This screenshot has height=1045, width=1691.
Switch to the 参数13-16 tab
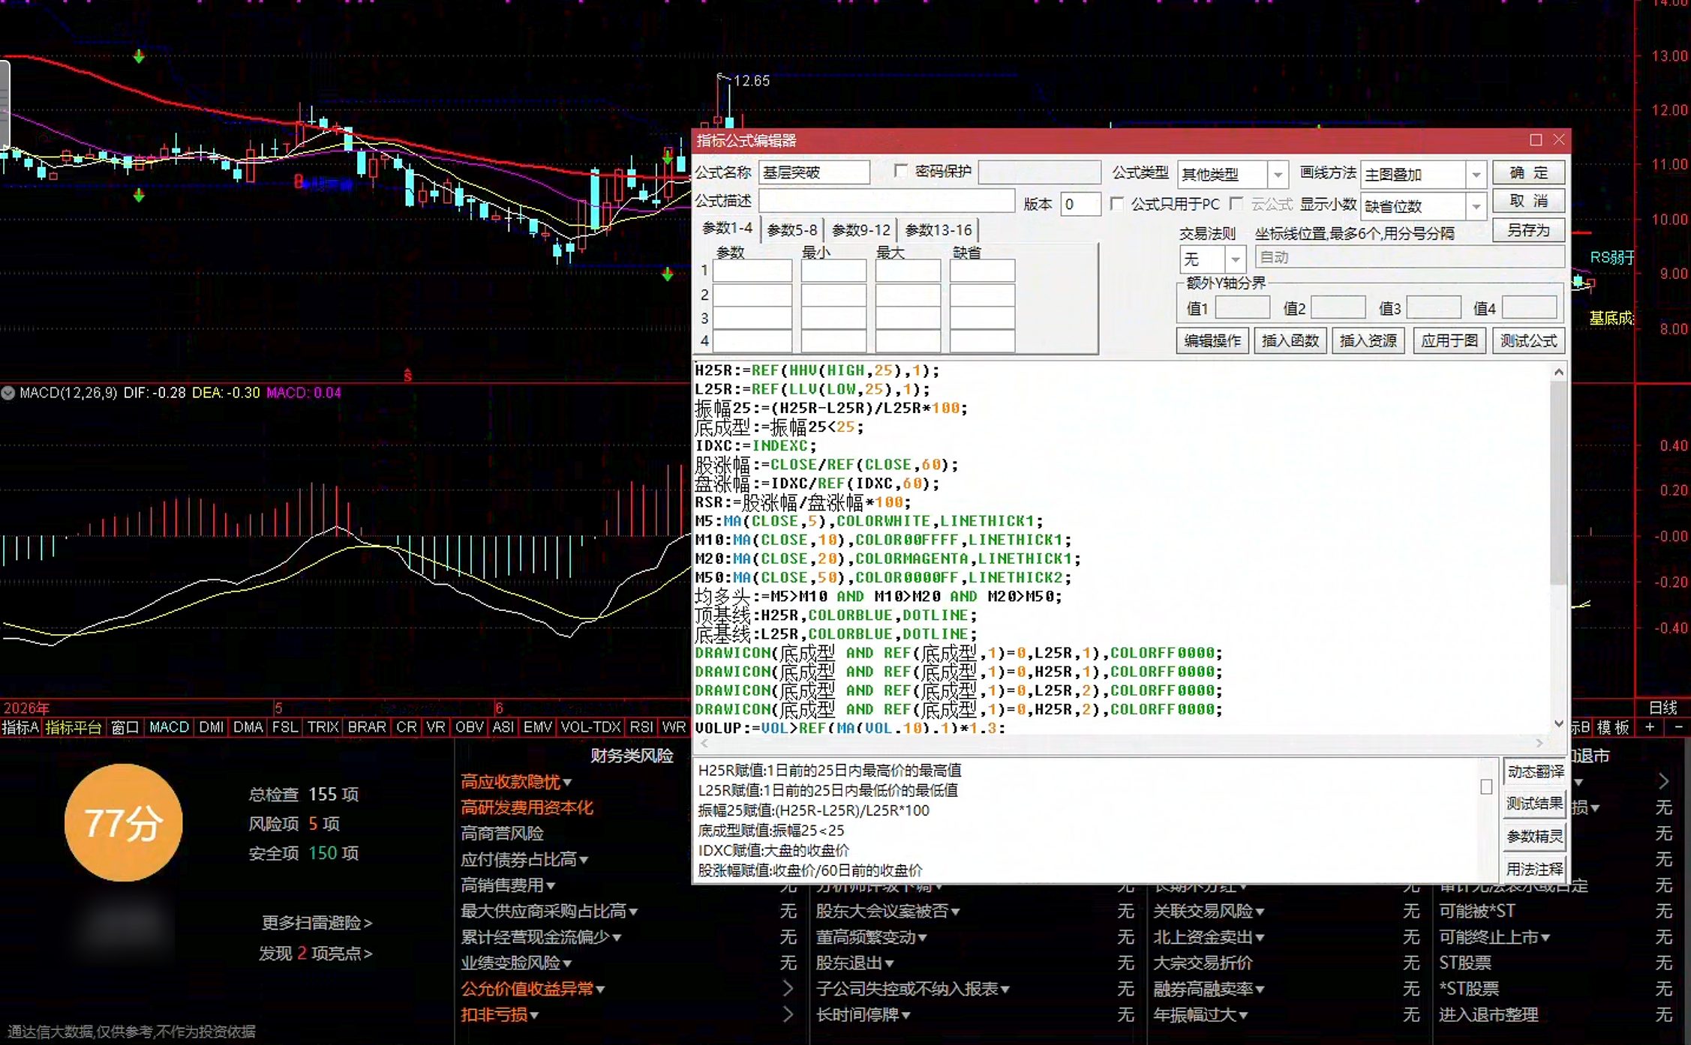point(939,230)
